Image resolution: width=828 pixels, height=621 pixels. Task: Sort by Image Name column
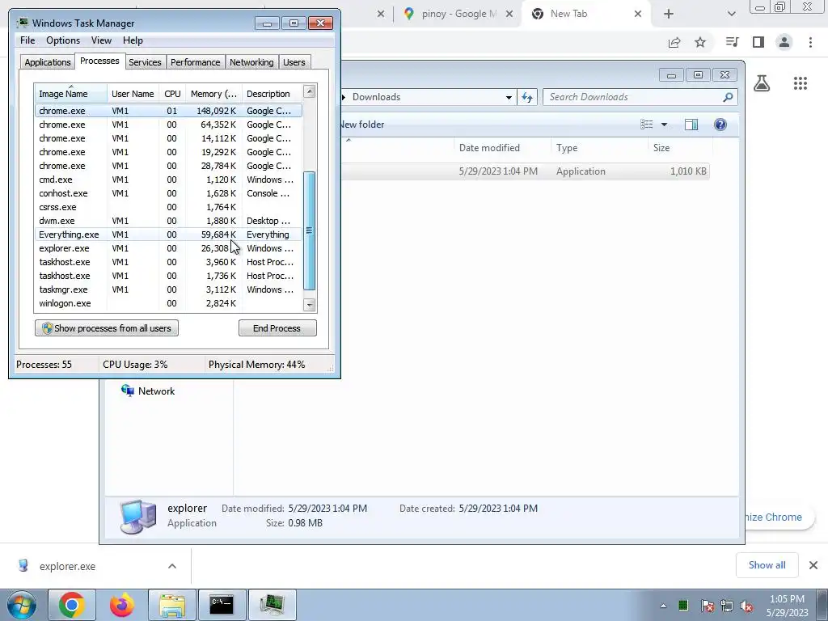(71, 94)
